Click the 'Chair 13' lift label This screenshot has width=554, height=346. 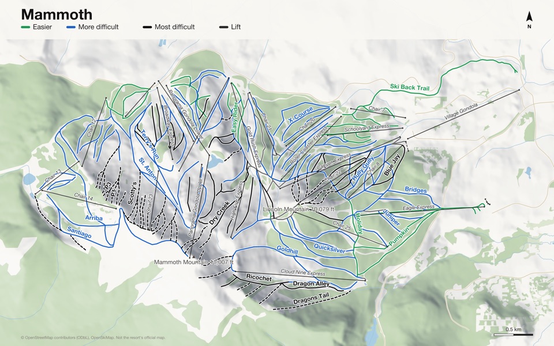point(53,176)
